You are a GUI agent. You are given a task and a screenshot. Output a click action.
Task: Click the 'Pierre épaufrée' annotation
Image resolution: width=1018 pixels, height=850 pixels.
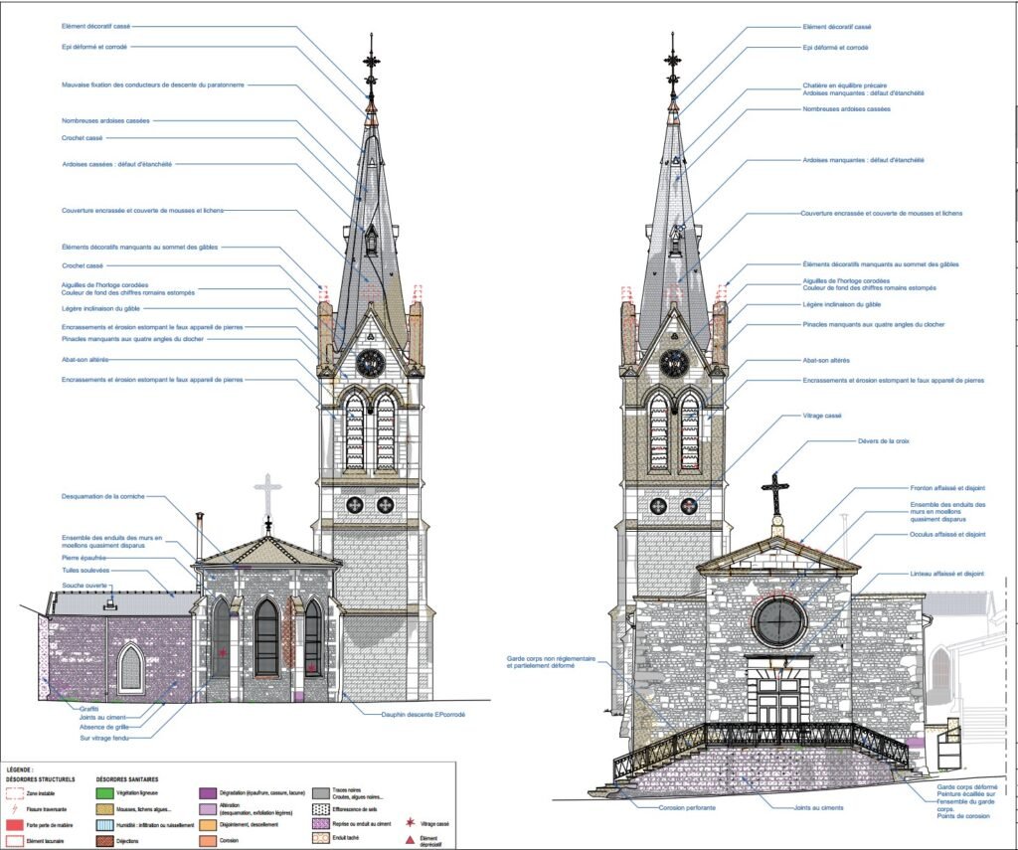click(x=84, y=558)
